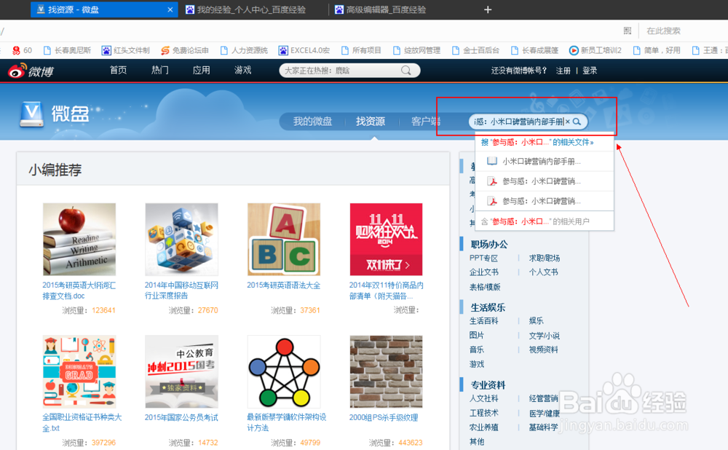
Task: Open 企业文书 category
Action: (x=484, y=272)
